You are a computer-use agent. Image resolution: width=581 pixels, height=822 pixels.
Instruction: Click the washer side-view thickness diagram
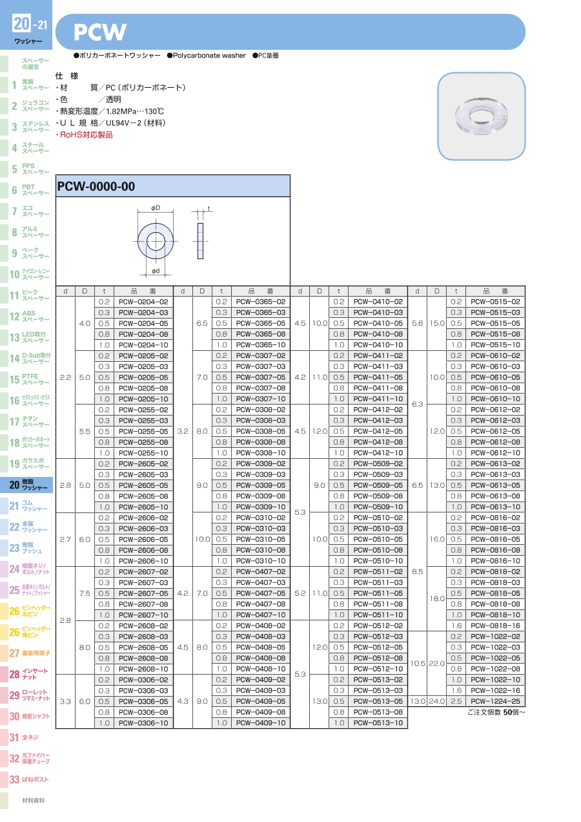200,240
